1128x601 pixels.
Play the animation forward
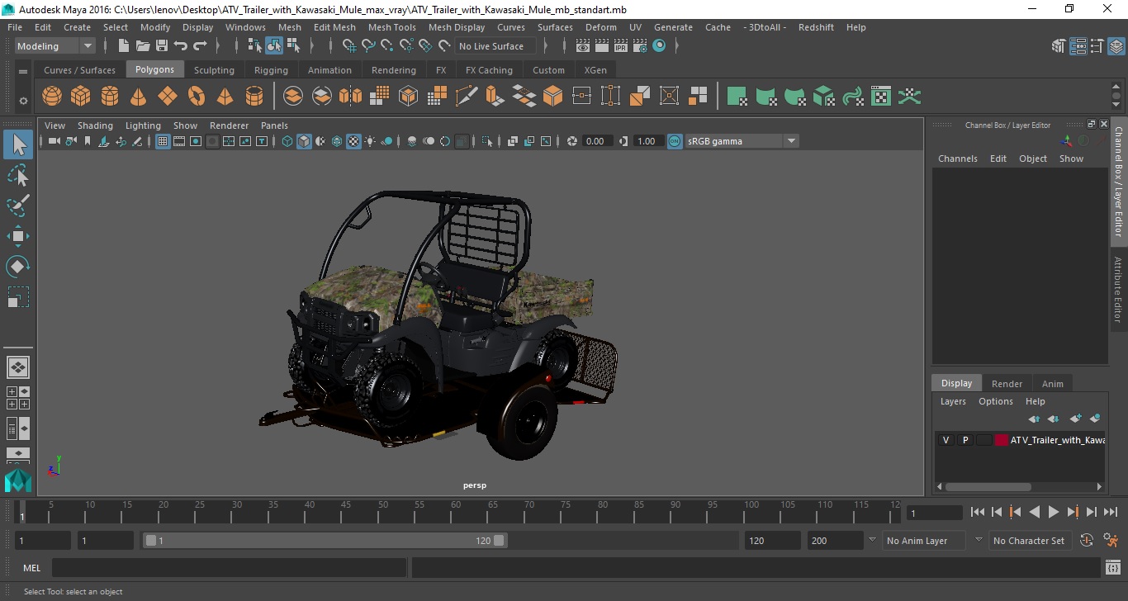(x=1054, y=512)
